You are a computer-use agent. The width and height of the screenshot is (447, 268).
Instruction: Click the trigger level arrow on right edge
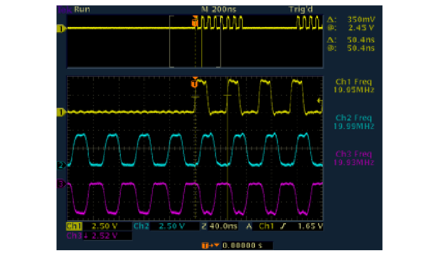point(319,101)
